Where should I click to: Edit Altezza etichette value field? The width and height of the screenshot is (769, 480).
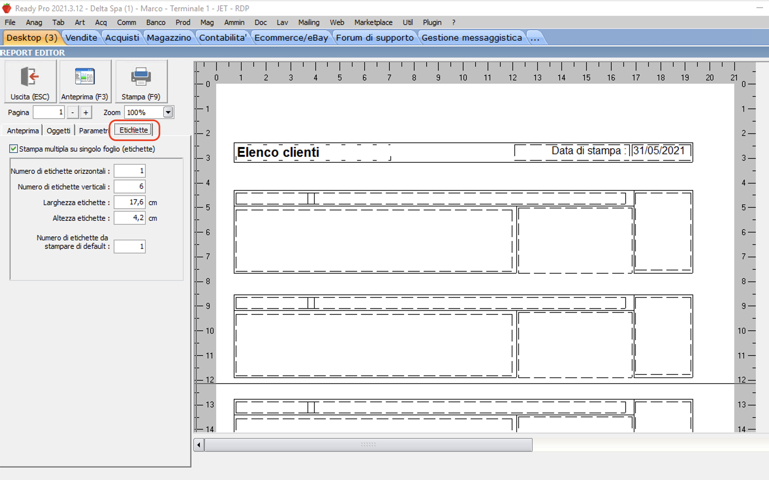tap(130, 218)
